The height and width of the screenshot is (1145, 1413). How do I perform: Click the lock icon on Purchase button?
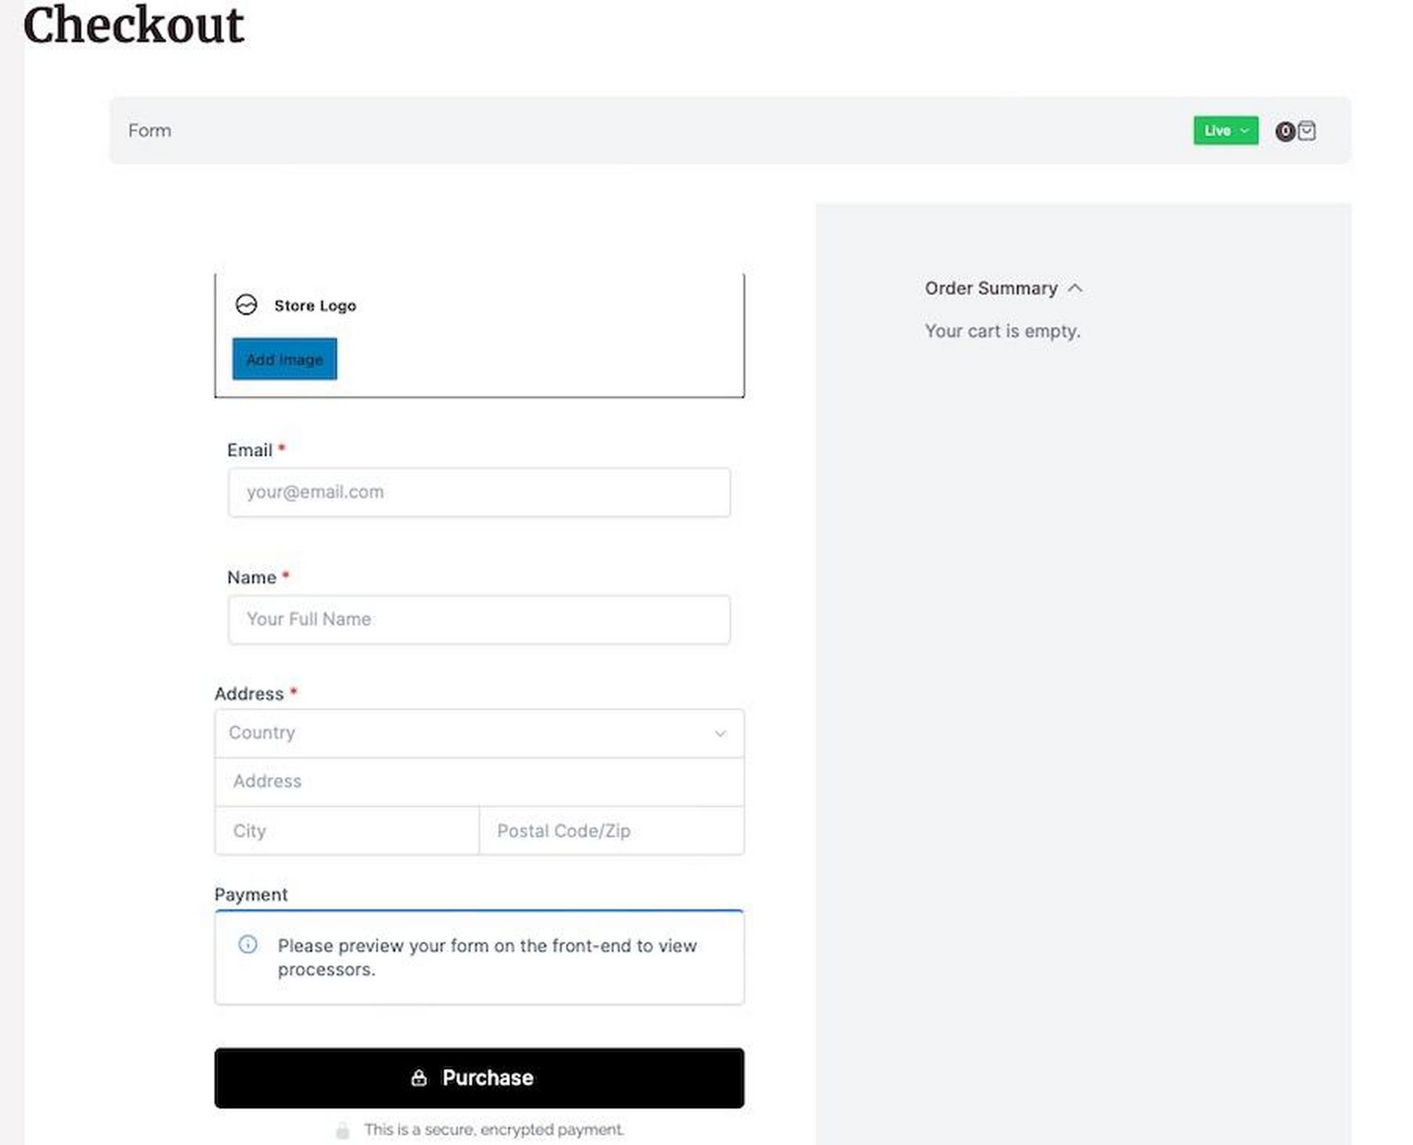(417, 1077)
